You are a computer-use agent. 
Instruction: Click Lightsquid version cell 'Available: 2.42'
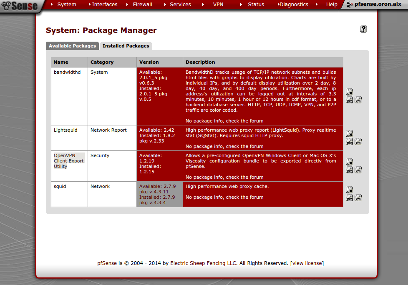pyautogui.click(x=160, y=138)
